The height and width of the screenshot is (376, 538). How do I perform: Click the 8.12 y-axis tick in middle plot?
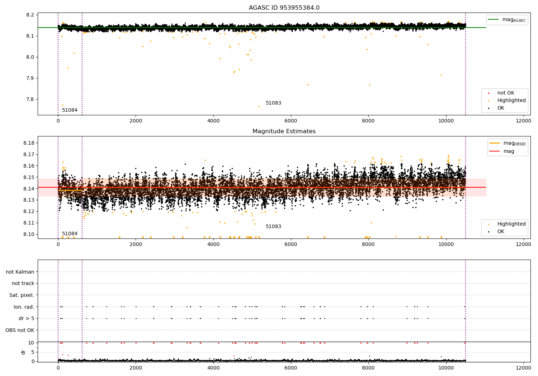point(29,212)
